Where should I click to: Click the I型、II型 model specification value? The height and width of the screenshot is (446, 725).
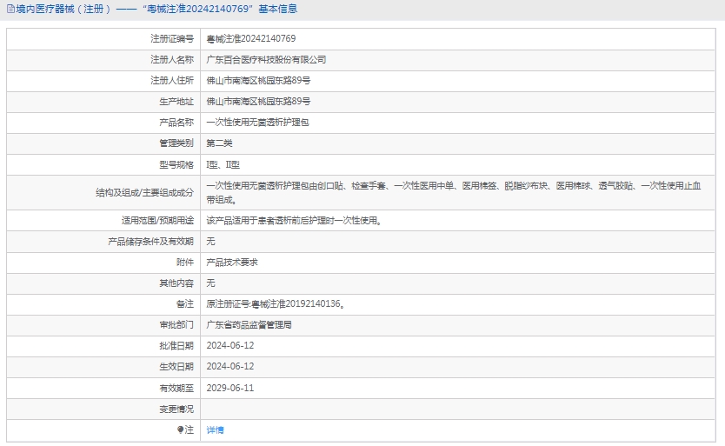click(x=223, y=164)
